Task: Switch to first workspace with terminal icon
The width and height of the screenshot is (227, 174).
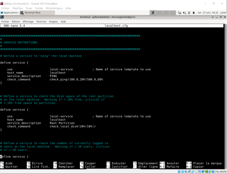Action: click(x=153, y=13)
